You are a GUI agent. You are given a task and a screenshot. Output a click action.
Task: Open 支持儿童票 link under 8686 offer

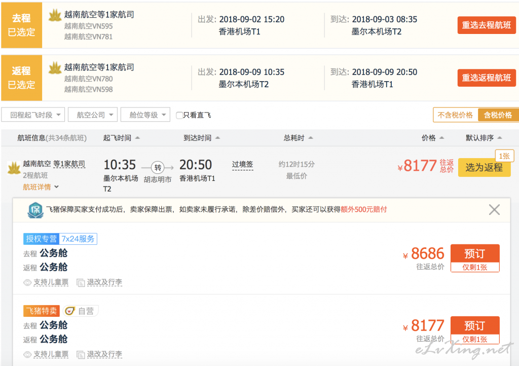click(x=51, y=282)
